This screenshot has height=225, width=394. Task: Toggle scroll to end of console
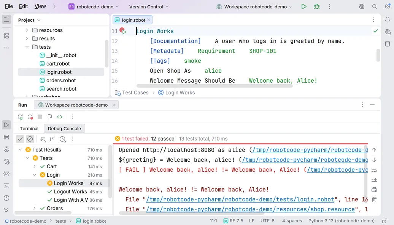point(374,180)
